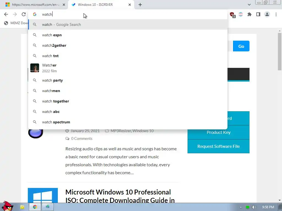Select the Watcher 2022 film suggestion

point(128,68)
